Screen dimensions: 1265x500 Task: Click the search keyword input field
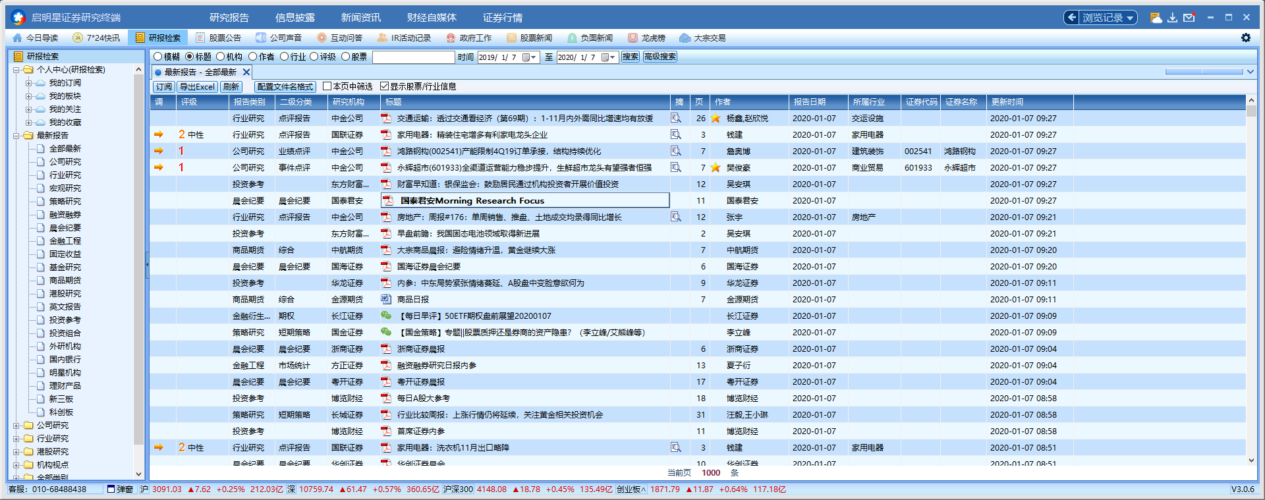(414, 57)
